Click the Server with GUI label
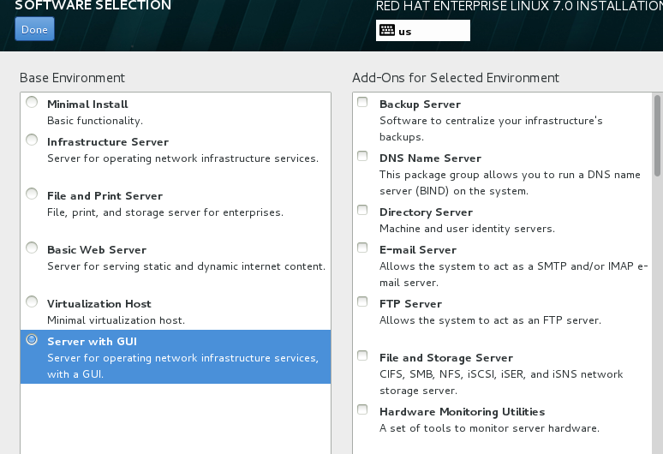This screenshot has width=663, height=454. (93, 342)
